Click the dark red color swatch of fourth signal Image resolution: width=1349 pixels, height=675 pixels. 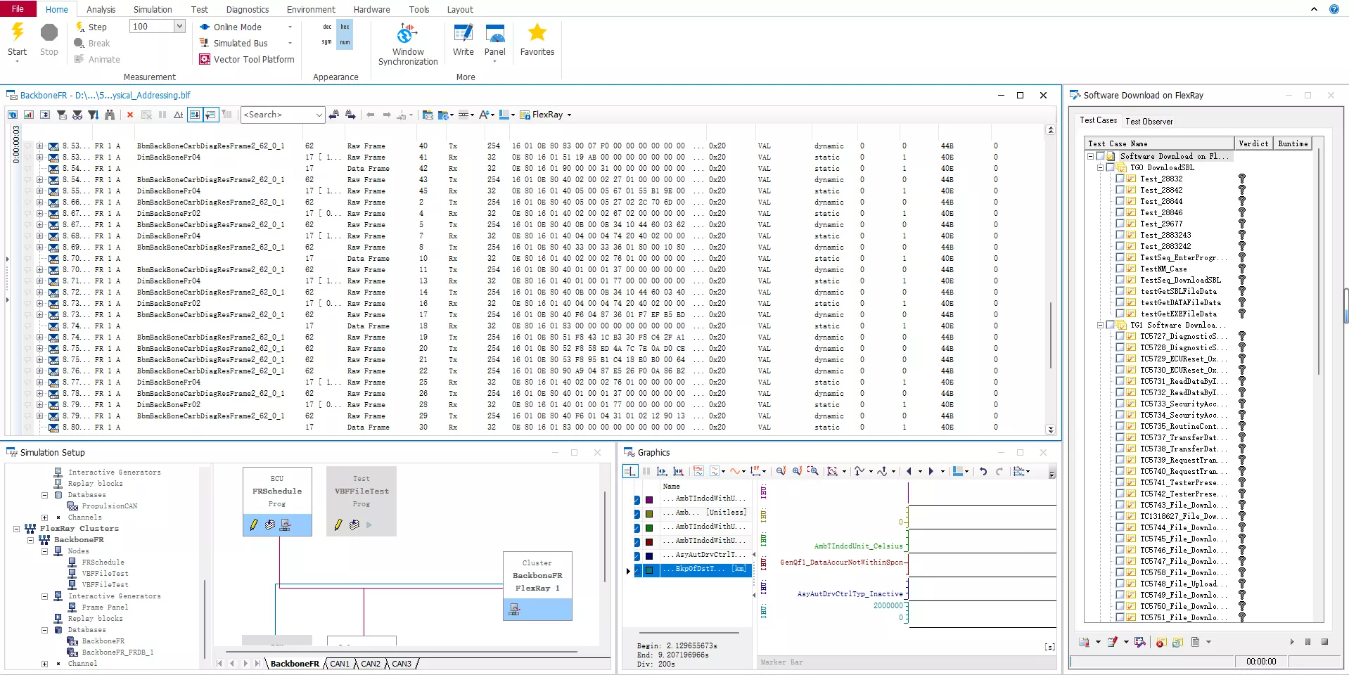point(649,542)
